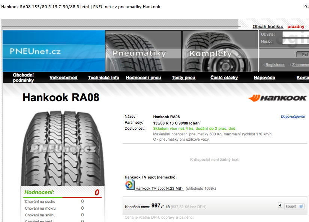
Task: Click the Chování na mokru rating row
Action: (54, 208)
